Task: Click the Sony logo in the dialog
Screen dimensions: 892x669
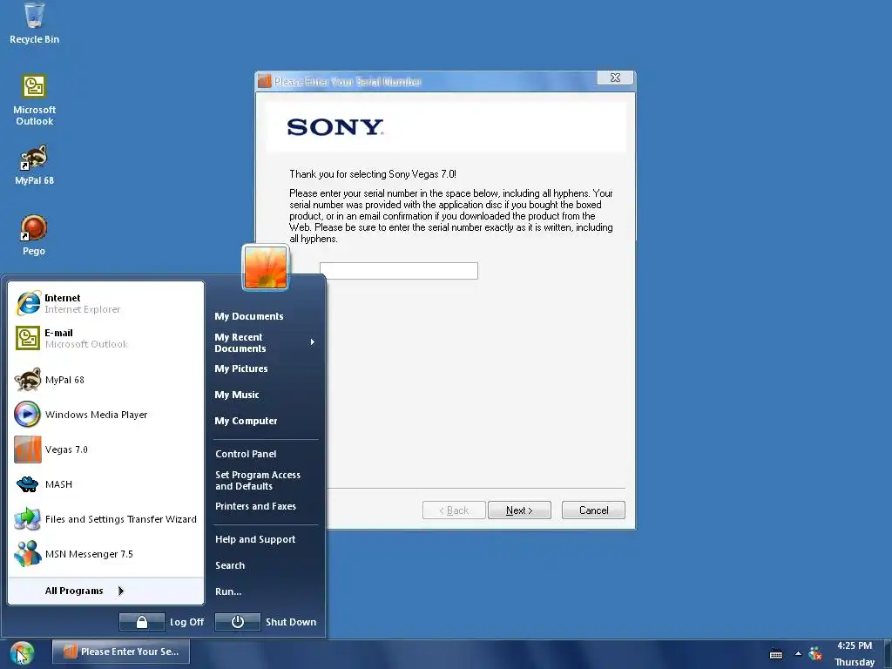Action: 335,127
